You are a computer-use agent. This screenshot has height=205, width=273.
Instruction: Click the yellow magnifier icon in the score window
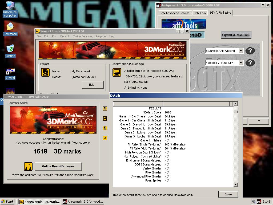pos(105,138)
